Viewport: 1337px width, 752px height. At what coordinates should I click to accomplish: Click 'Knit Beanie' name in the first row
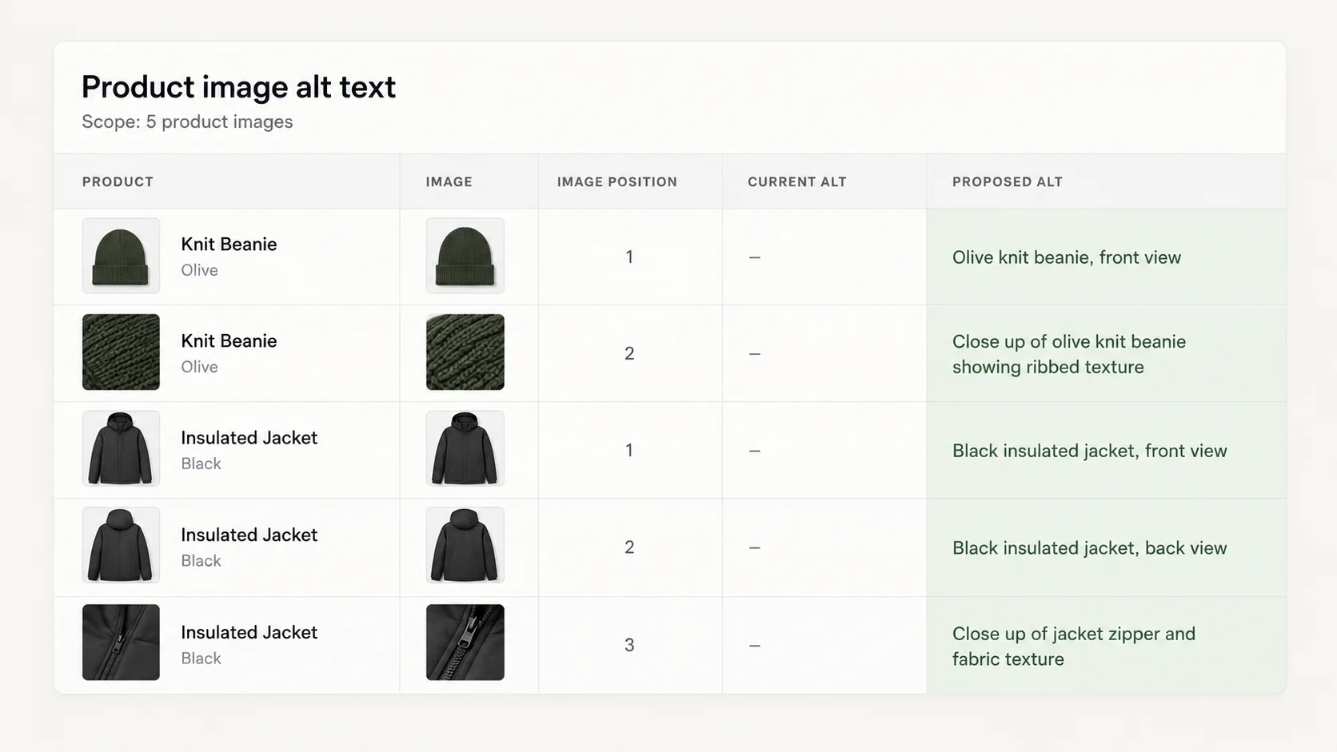pyautogui.click(x=229, y=245)
